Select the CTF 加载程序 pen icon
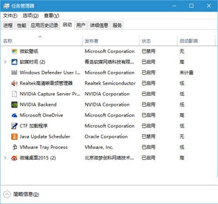 tap(14, 126)
